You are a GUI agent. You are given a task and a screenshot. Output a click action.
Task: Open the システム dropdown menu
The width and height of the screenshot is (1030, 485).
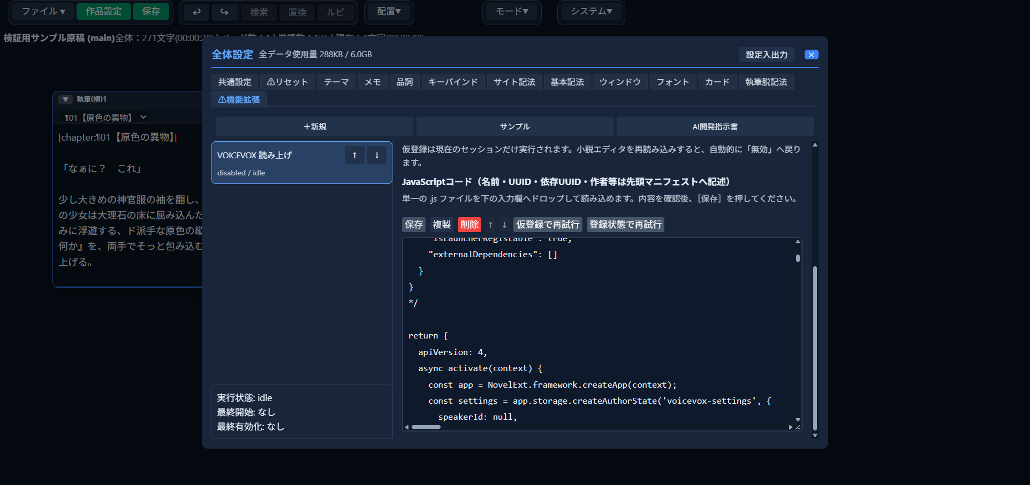591,12
